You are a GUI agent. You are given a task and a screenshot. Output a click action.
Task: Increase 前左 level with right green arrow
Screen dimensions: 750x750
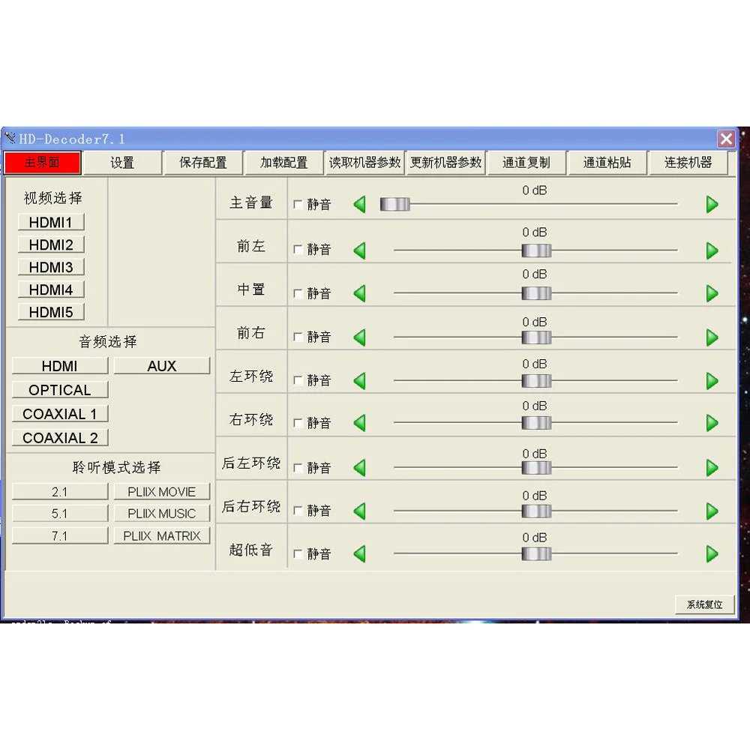click(x=712, y=250)
